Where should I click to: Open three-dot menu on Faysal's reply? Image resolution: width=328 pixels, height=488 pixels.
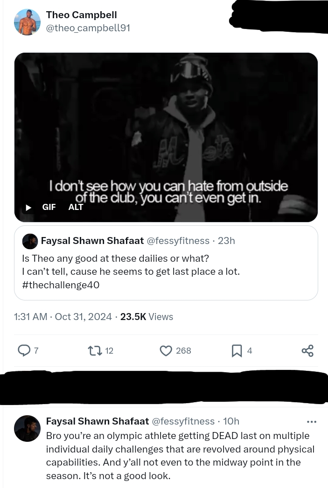click(x=312, y=422)
